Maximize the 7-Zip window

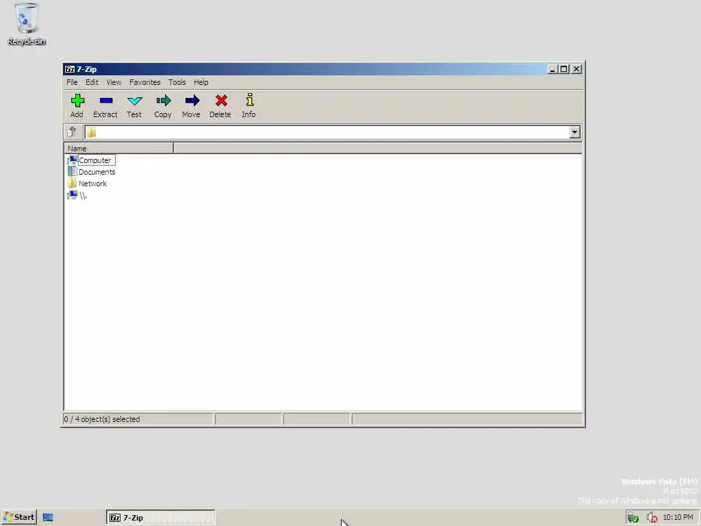pyautogui.click(x=564, y=69)
